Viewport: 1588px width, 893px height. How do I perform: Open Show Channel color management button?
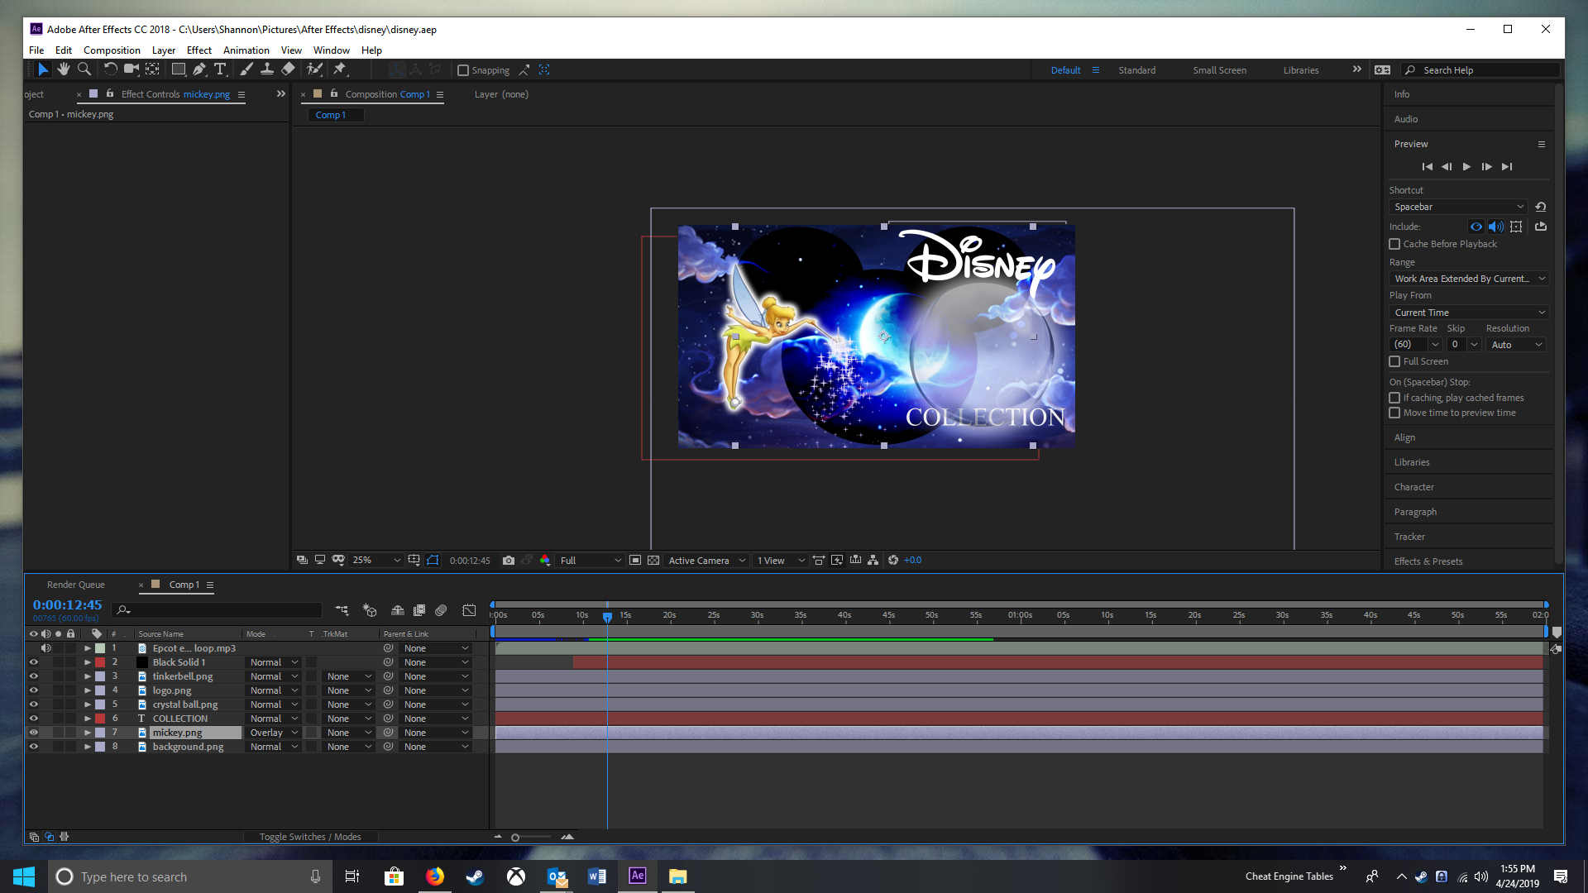click(545, 561)
